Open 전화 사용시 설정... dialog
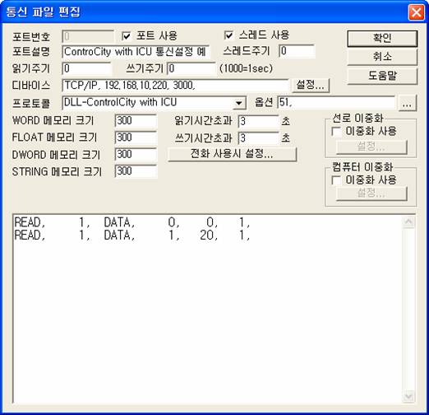Image resolution: width=429 pixels, height=415 pixels. point(232,154)
